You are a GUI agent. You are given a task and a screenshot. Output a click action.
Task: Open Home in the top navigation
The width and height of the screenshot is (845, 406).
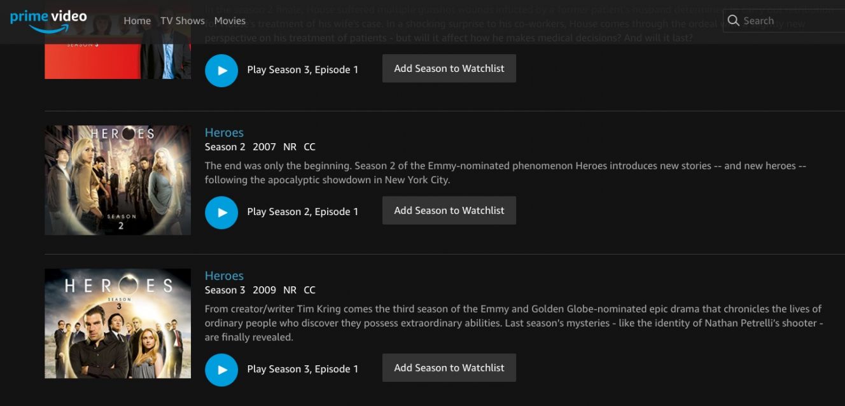point(137,20)
